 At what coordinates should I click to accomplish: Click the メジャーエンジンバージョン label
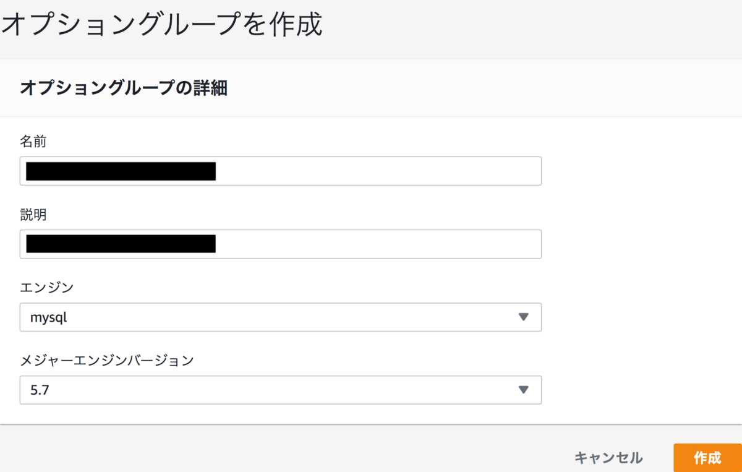pyautogui.click(x=107, y=360)
